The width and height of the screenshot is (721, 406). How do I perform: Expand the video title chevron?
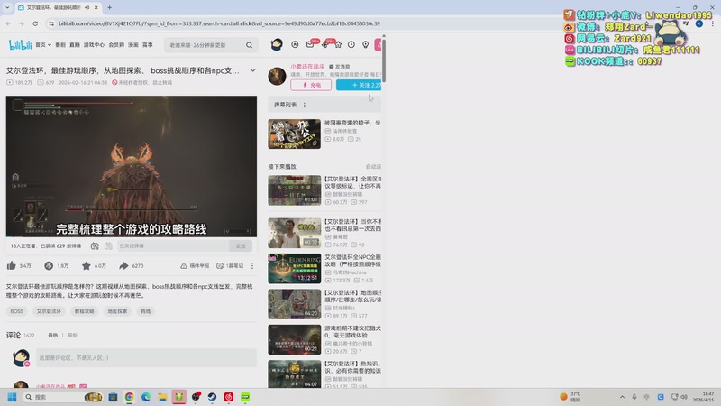coord(253,70)
